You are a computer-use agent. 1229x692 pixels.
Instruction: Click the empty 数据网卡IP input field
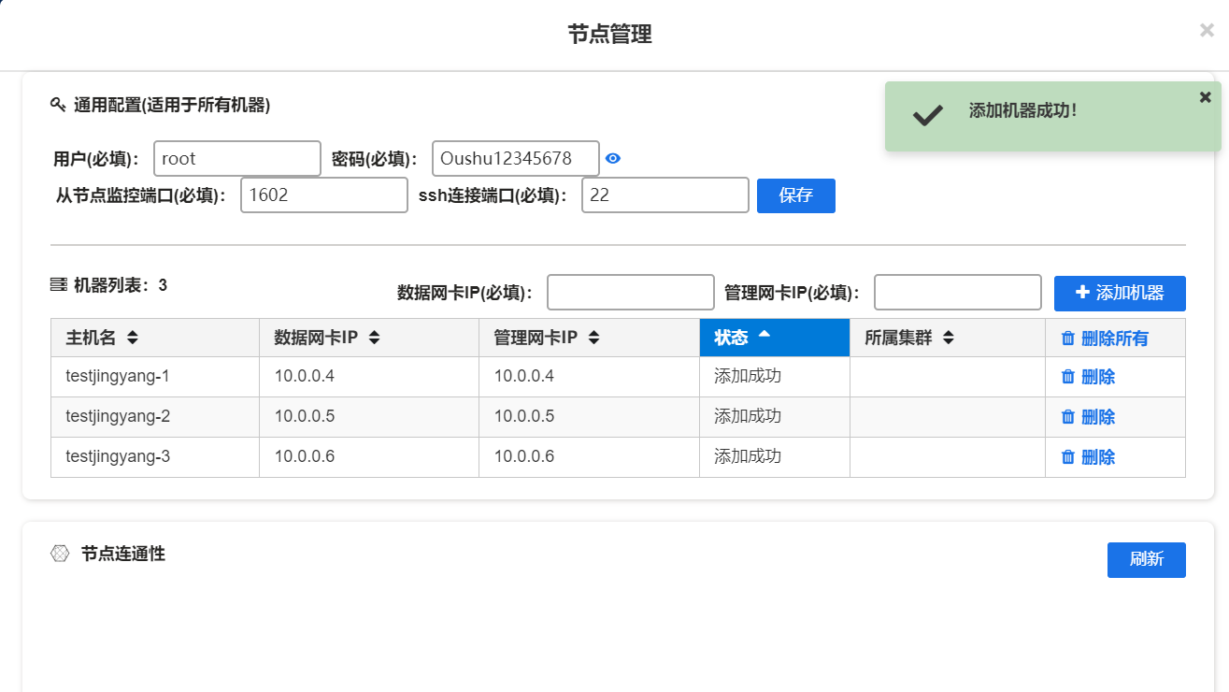[630, 293]
